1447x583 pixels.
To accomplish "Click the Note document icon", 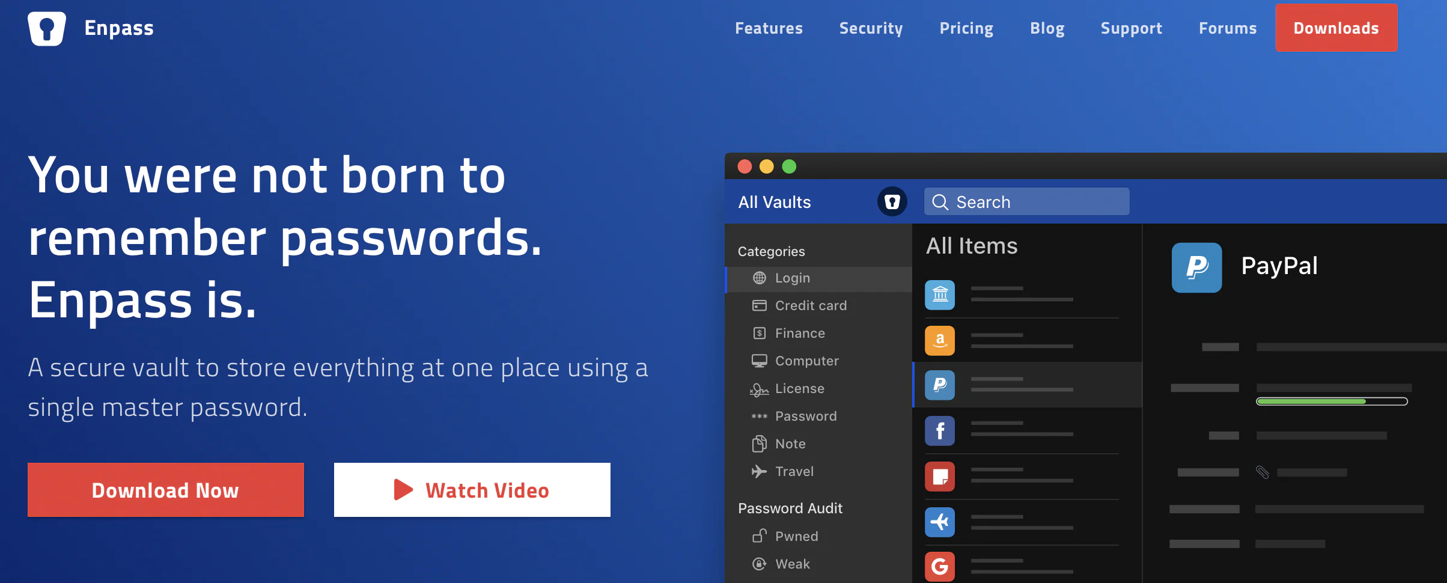I will pyautogui.click(x=760, y=444).
